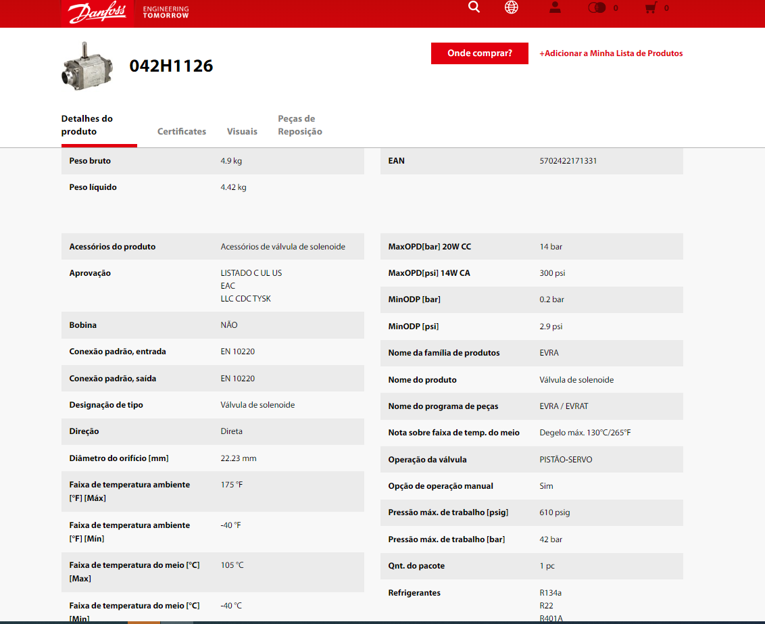Click the valve operation PISTÃO-SERVO
This screenshot has height=624, width=765.
[x=566, y=460]
